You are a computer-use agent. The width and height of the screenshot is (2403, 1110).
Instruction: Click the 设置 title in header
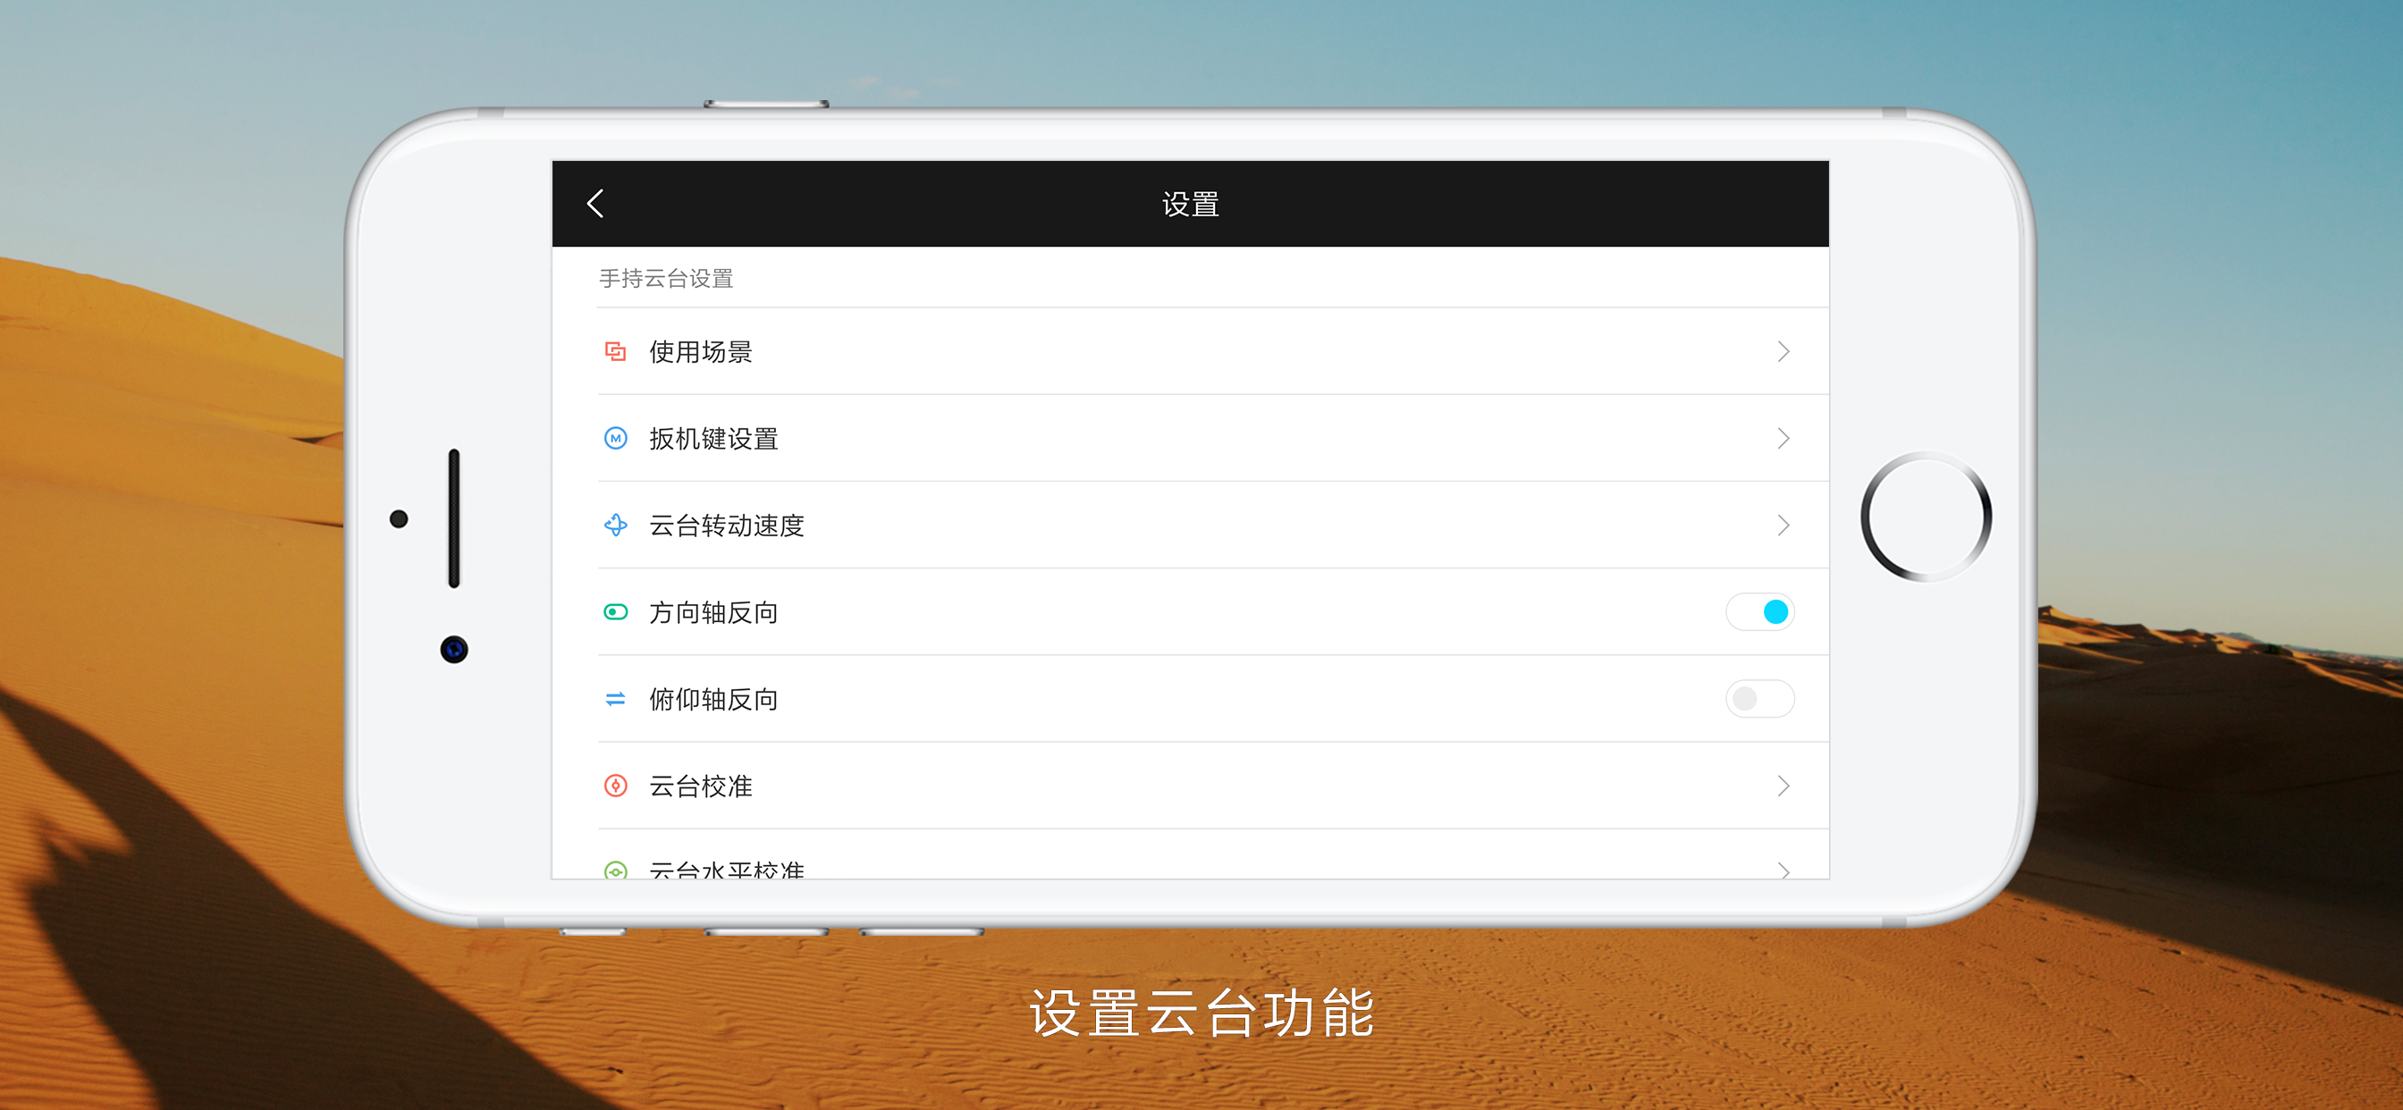pos(1190,205)
